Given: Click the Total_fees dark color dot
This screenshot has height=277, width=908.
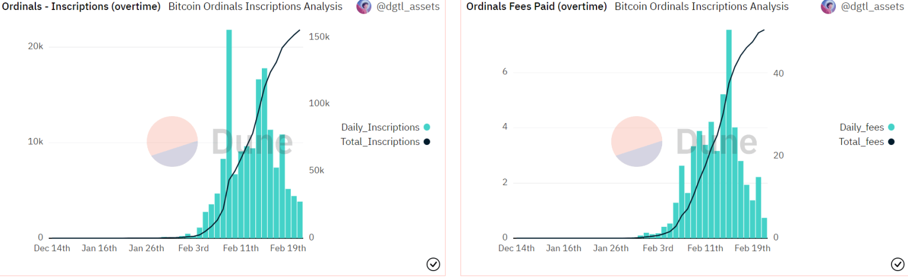Looking at the screenshot, I should coord(891,142).
